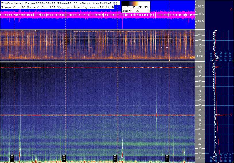
Task: Click the red circle marker at top right
Action: click(231, 9)
